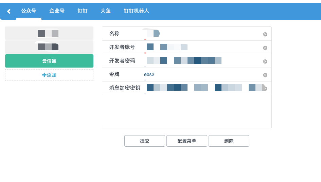
Task: Select the first account in left list
Action: (x=49, y=33)
